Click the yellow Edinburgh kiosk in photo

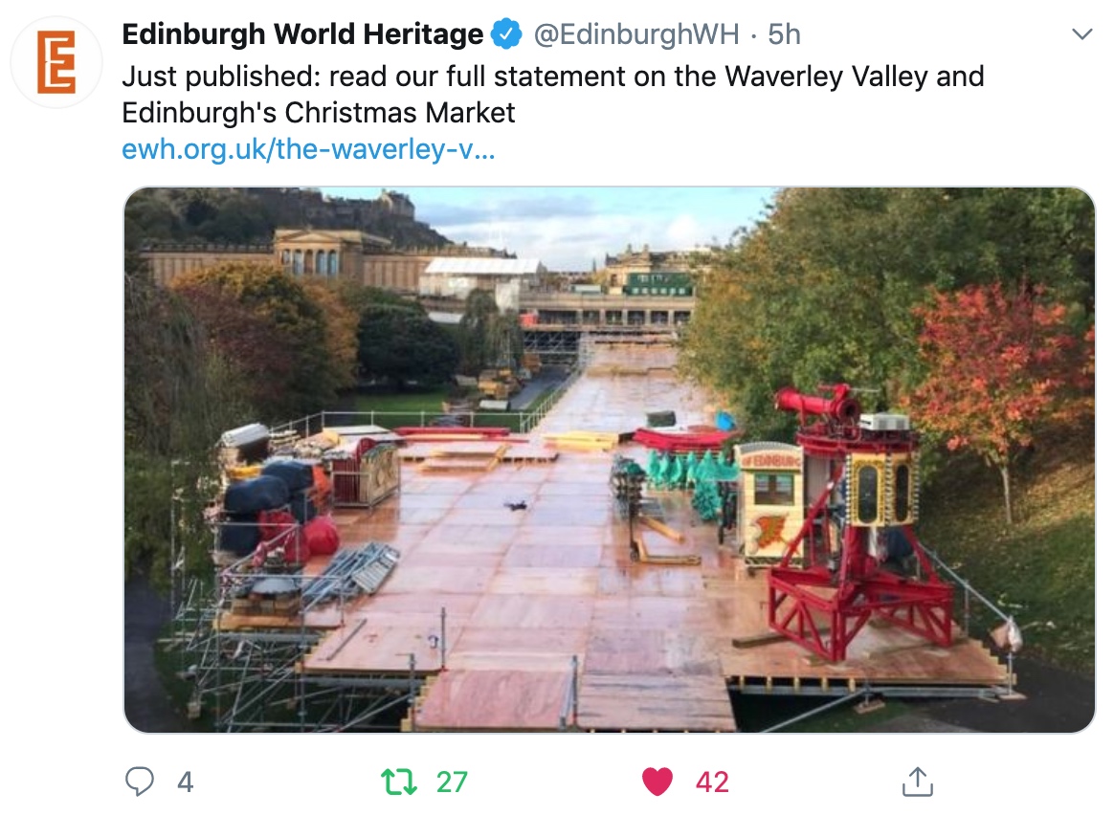pos(769,504)
